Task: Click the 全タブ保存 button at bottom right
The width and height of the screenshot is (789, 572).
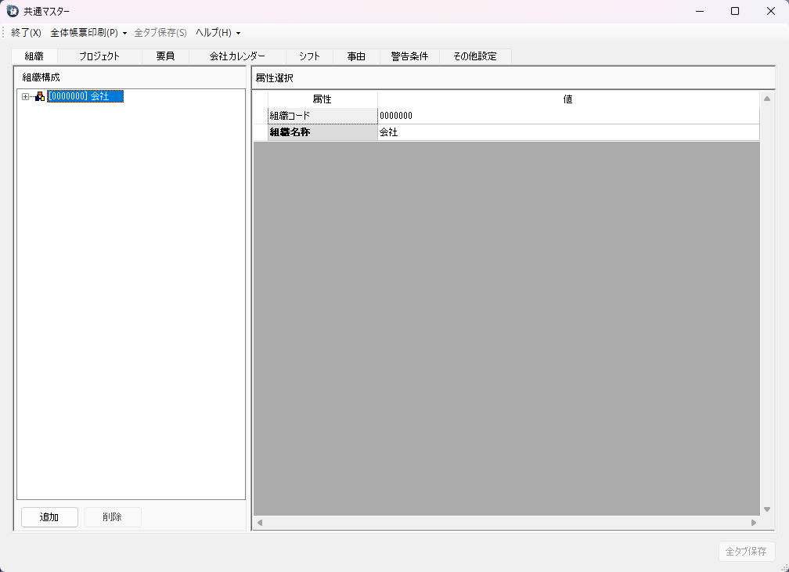Action: [x=747, y=552]
